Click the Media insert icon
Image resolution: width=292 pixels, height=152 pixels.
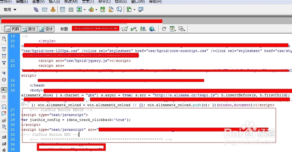pyautogui.click(x=91, y=9)
